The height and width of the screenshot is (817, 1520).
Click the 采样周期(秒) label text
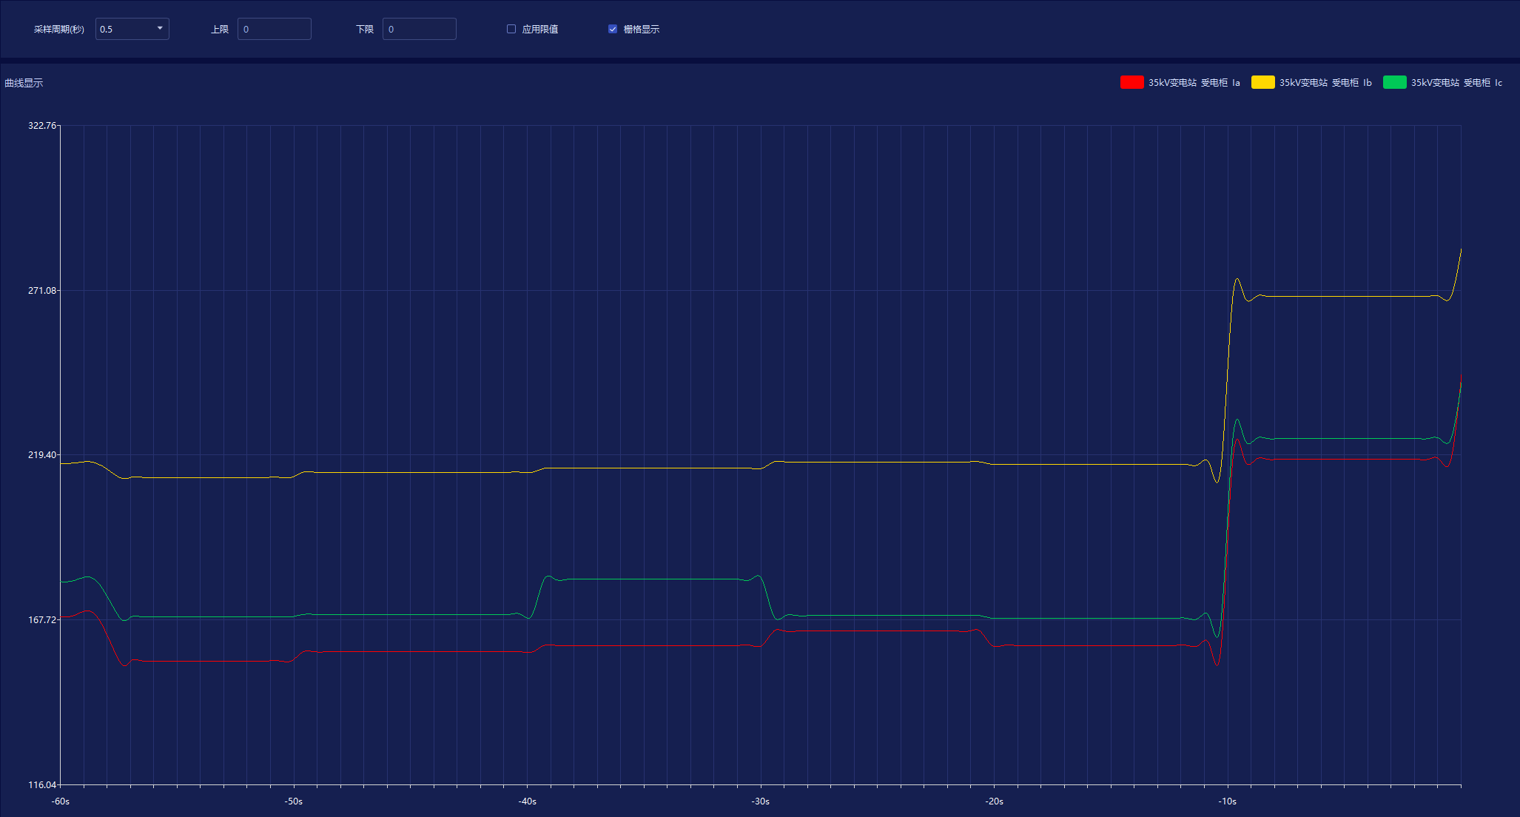pos(59,30)
